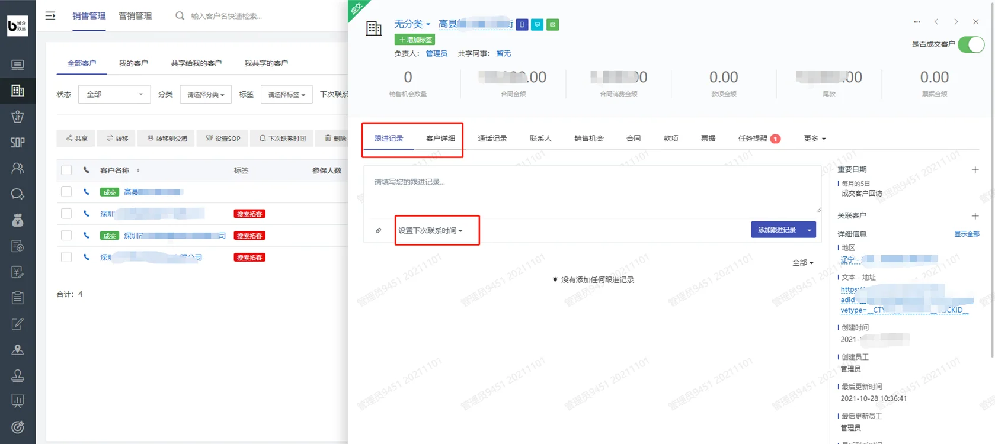Open the 销售机会 tab

589,139
